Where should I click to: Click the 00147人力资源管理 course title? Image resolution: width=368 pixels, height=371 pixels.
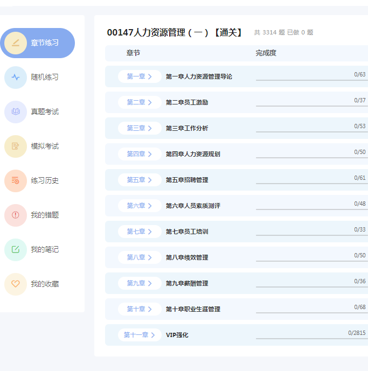pyautogui.click(x=175, y=32)
